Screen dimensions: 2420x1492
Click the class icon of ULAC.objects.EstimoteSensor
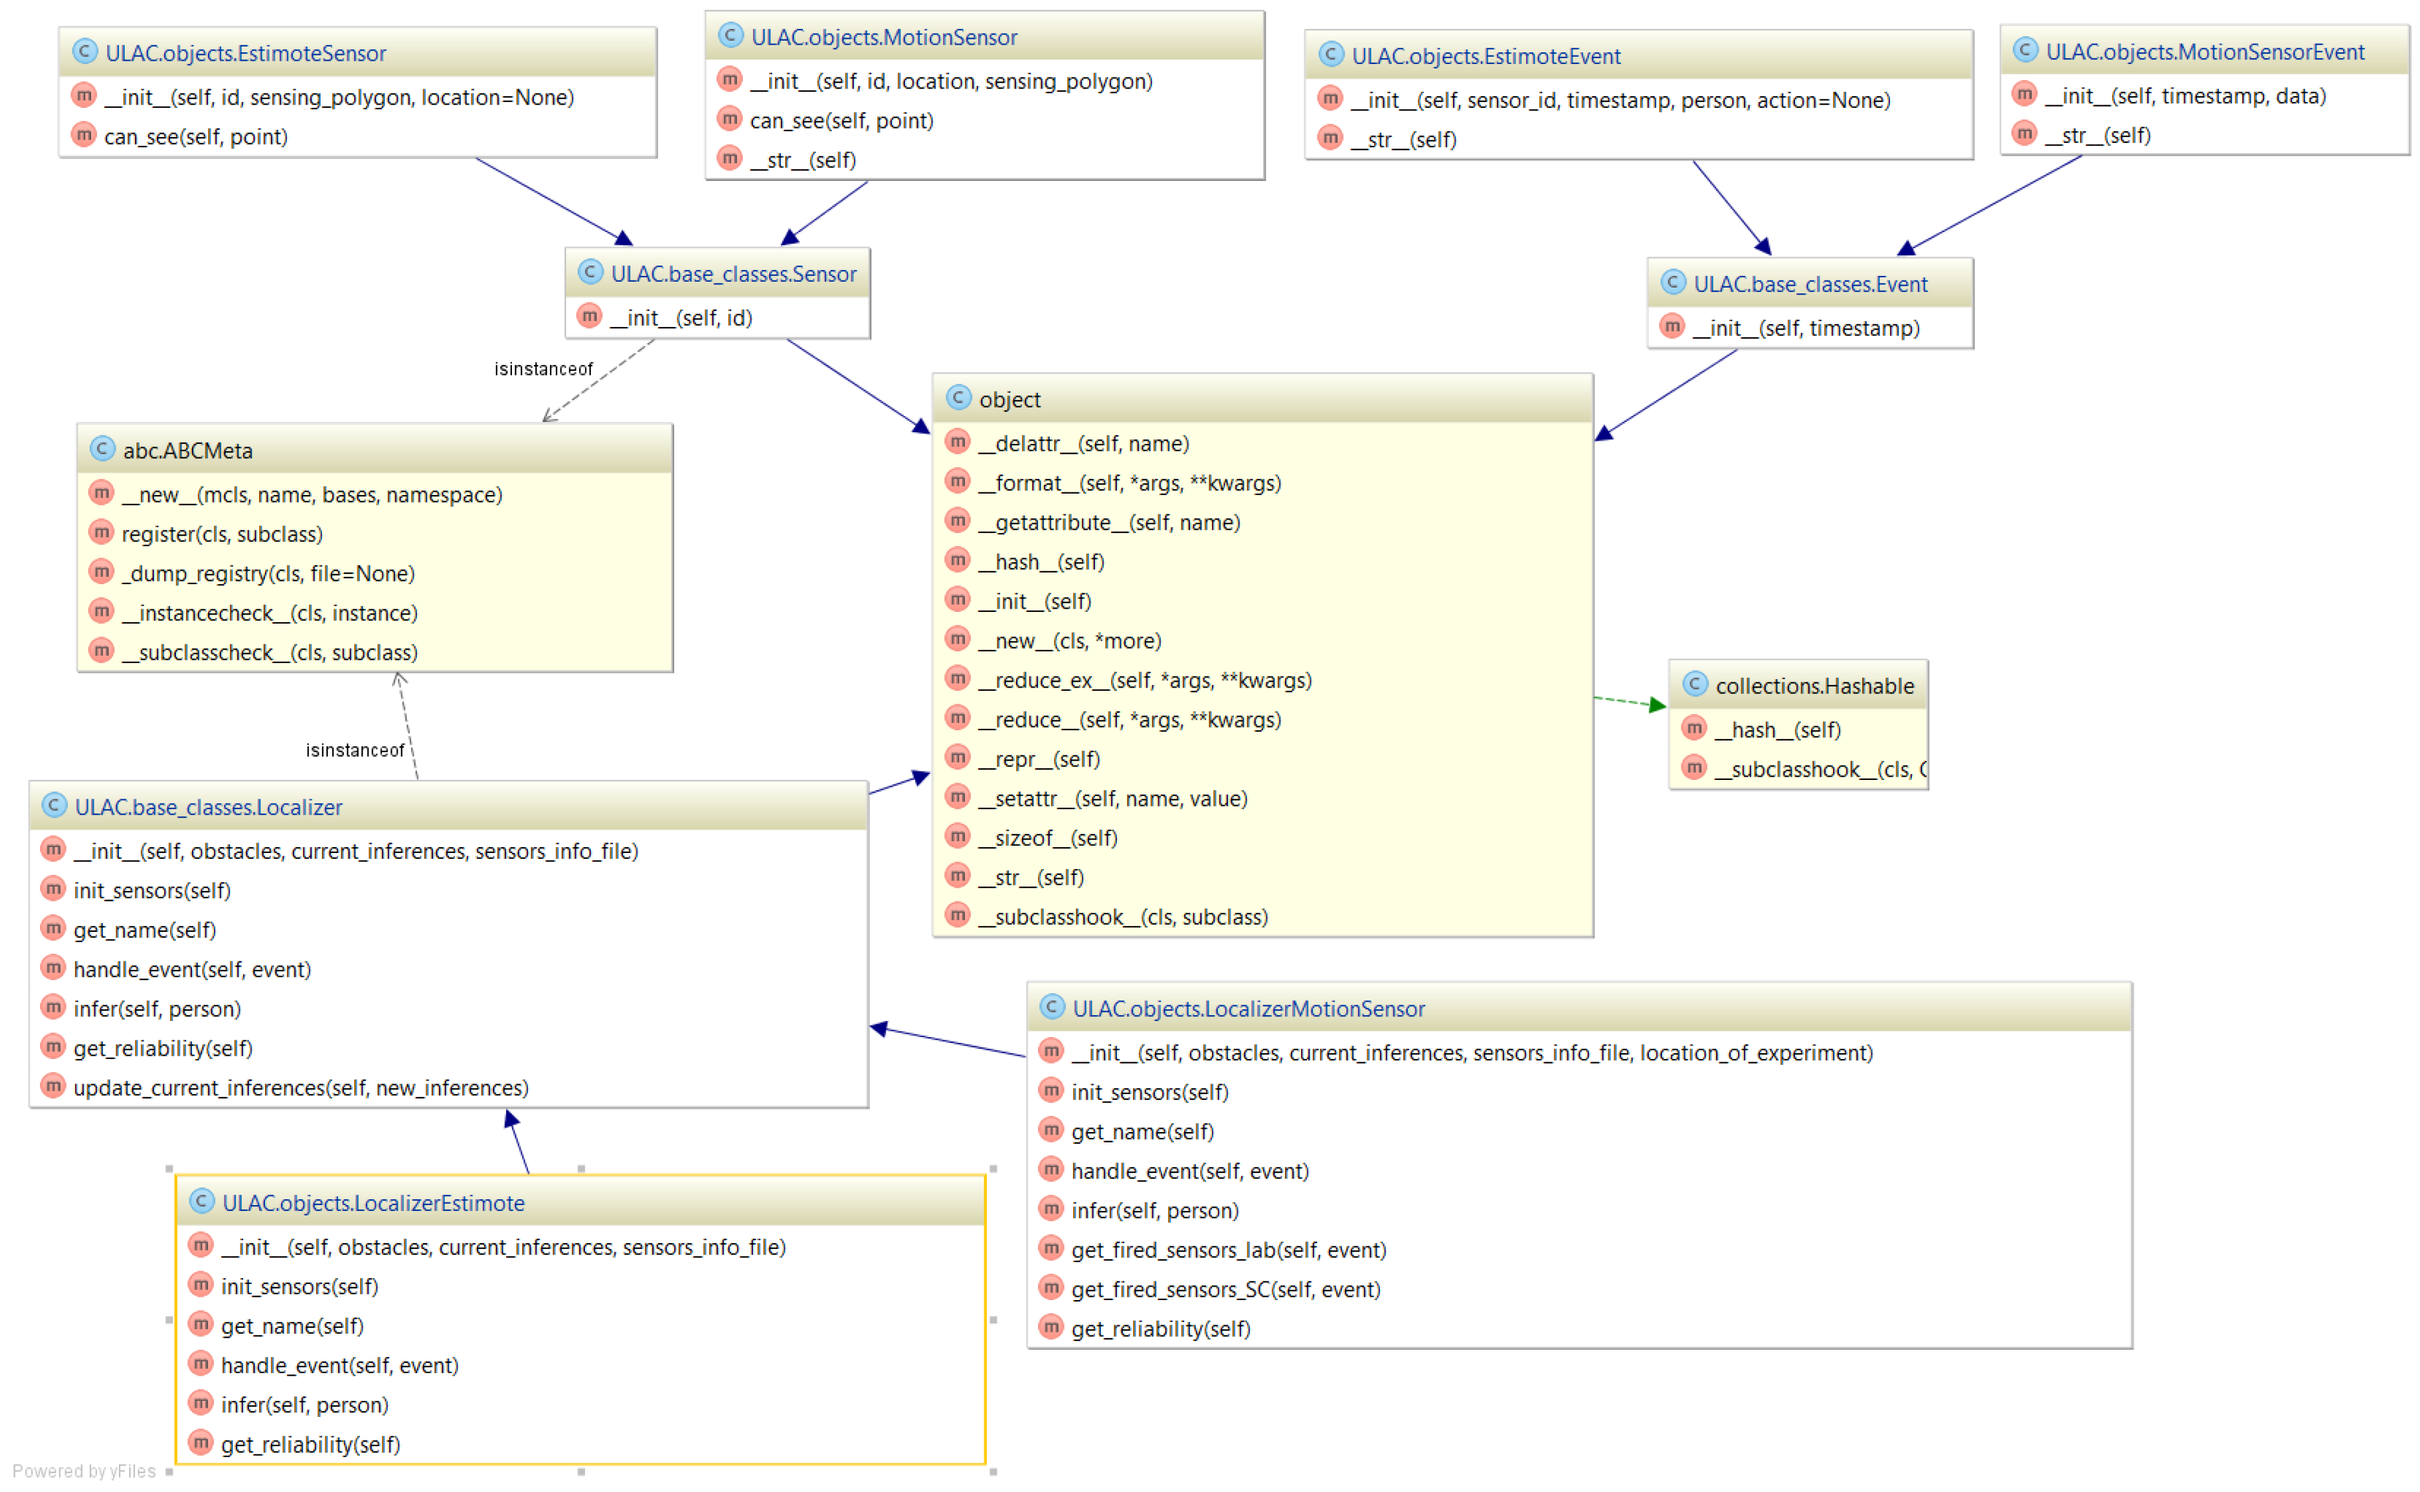[x=85, y=51]
